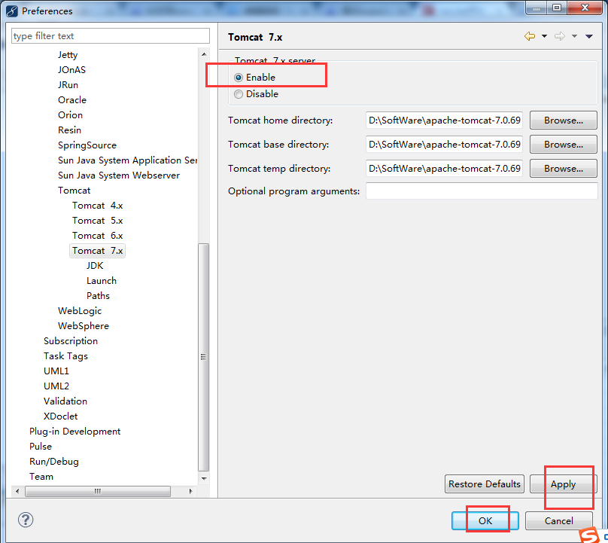Select Tomcat 4.x in the tree
This screenshot has width=608, height=543.
97,206
